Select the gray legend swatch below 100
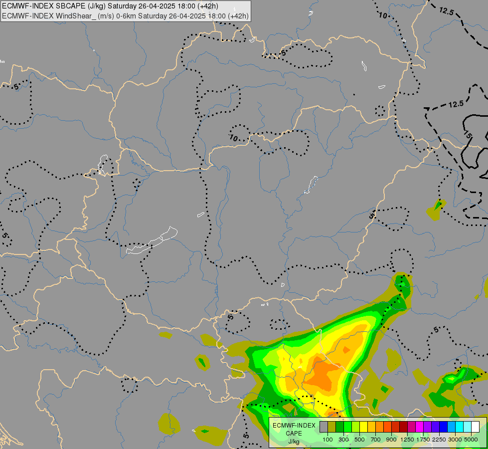This screenshot has height=449, width=488. click(324, 427)
